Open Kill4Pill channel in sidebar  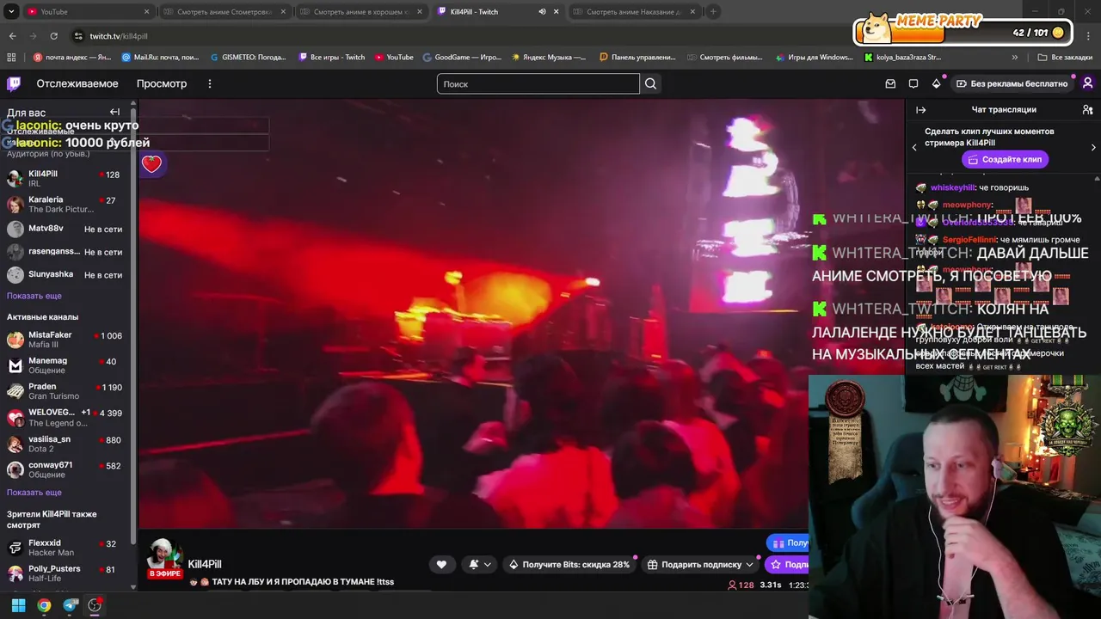point(65,178)
